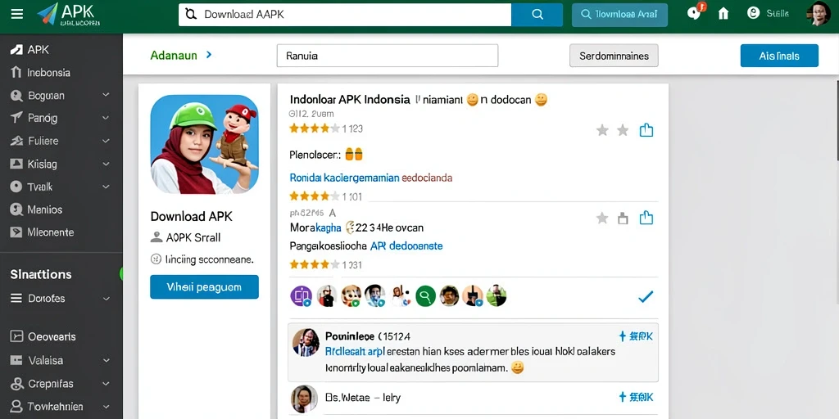839x419 pixels.
Task: Expand the Dorofes sidebar item
Action: (x=106, y=298)
